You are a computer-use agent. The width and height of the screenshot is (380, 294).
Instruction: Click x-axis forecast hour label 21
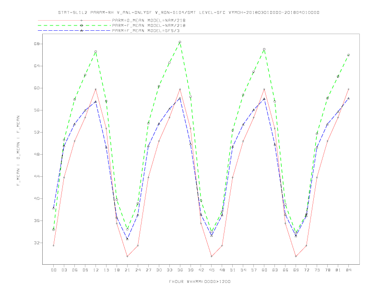click(127, 270)
